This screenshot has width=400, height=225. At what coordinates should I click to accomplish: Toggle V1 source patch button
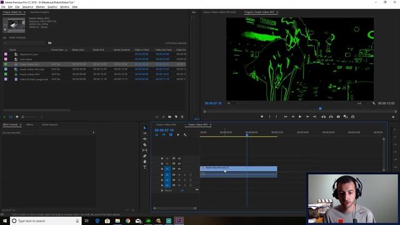pos(167,169)
